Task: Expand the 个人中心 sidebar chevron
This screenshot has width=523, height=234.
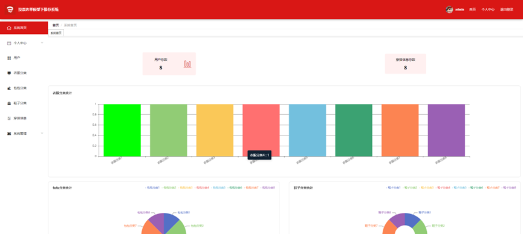Action: pyautogui.click(x=42, y=43)
